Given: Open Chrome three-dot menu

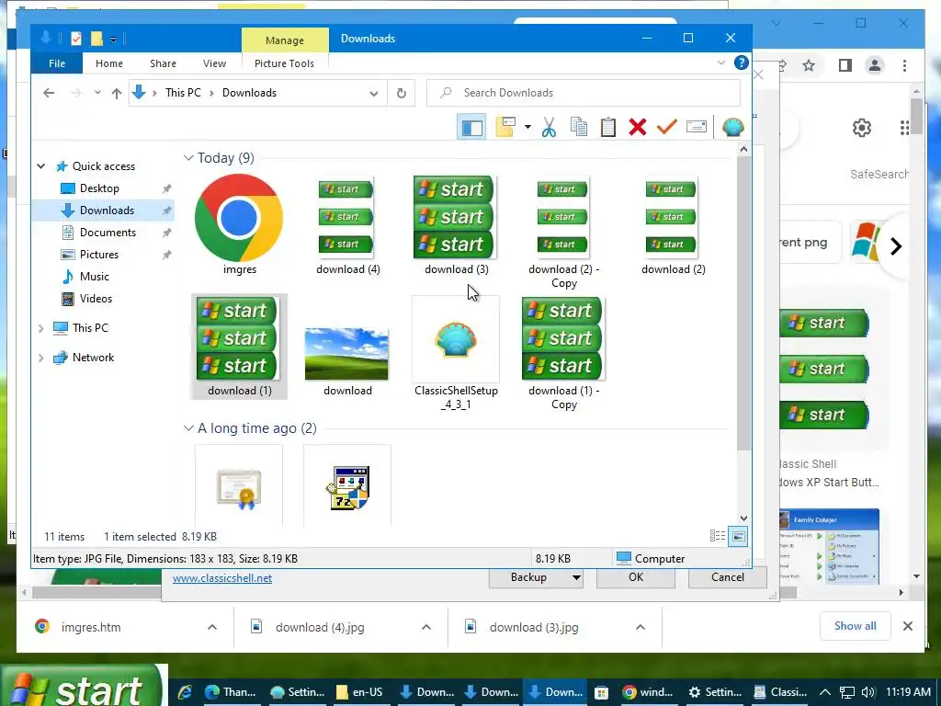Looking at the screenshot, I should 904,65.
